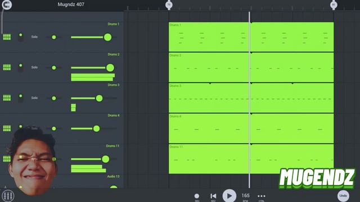Viewport: 360px width, 202px height.
Task: Change the 165 BPM tempo value
Action: pos(245,195)
